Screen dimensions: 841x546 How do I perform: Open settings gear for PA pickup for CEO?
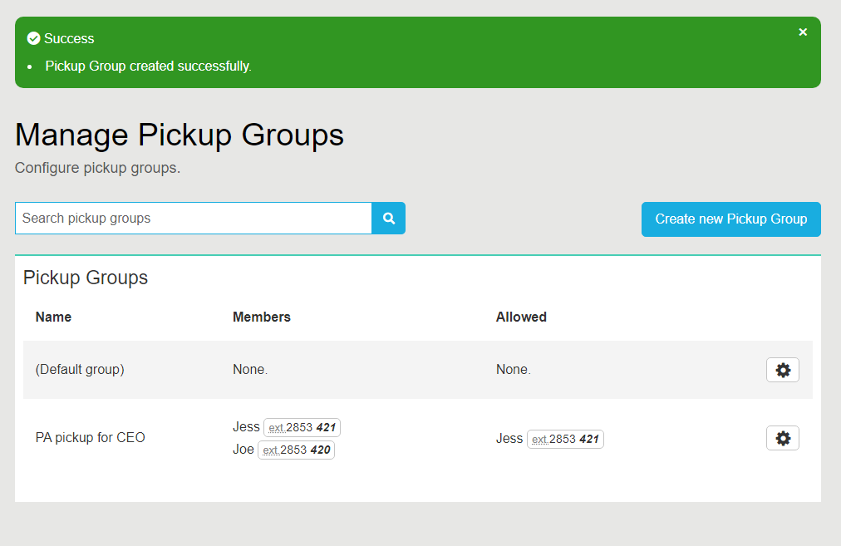tap(781, 437)
